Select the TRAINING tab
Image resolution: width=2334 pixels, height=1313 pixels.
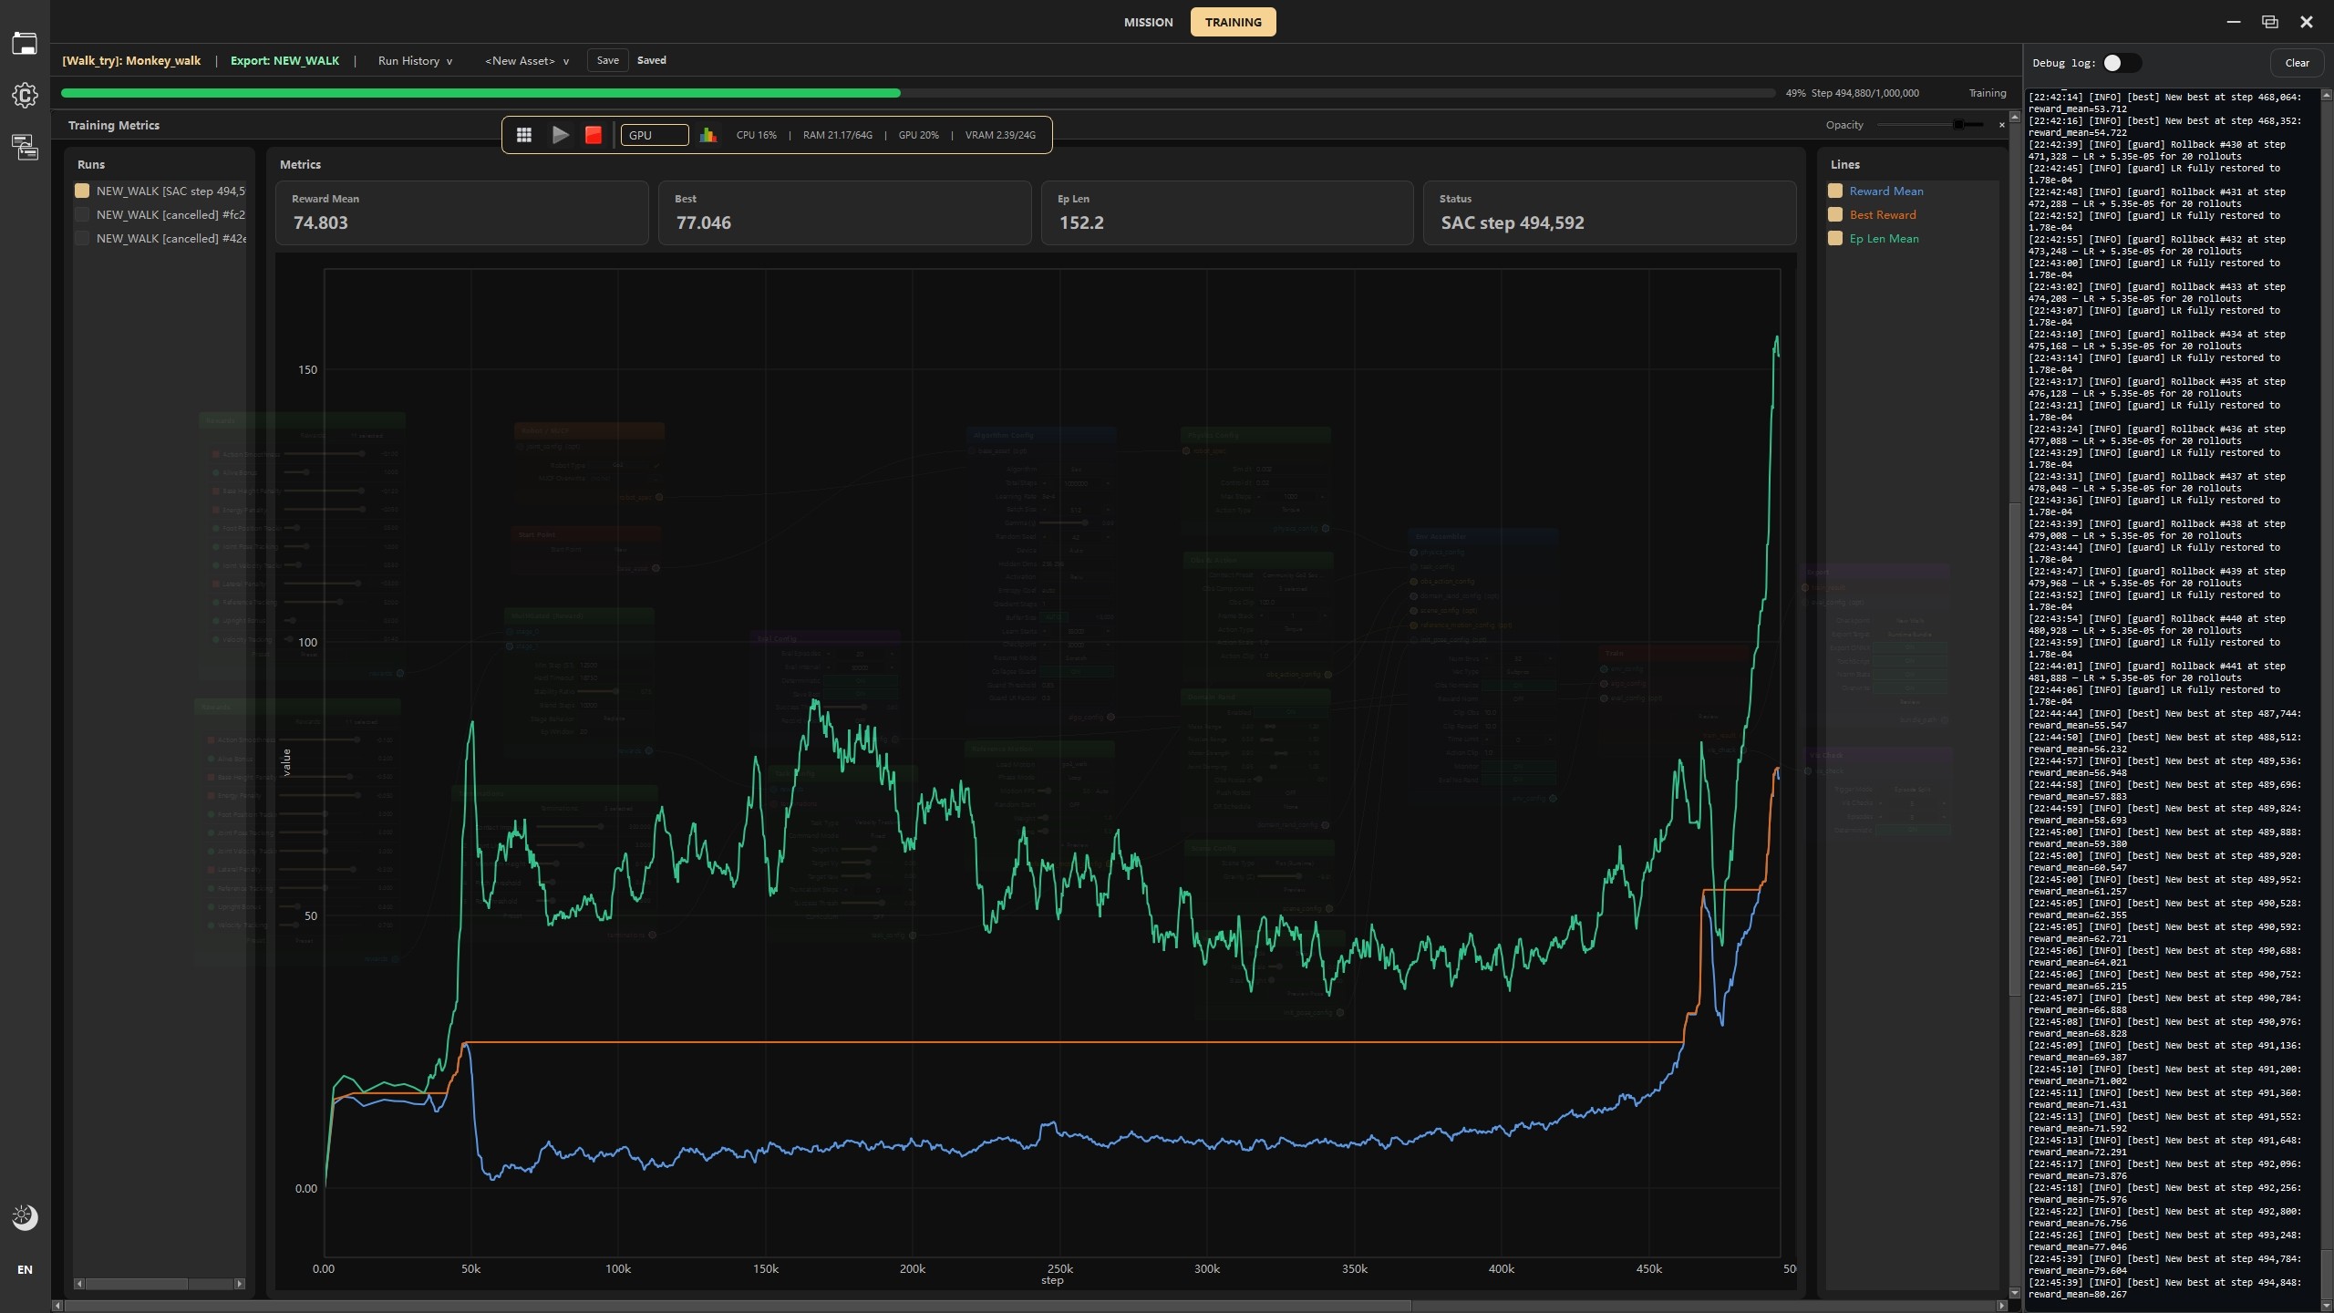1233,22
